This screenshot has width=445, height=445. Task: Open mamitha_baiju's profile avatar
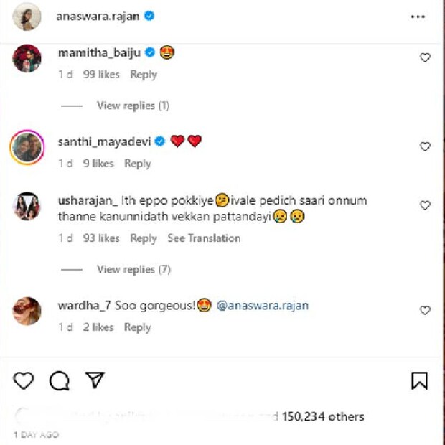tap(27, 58)
